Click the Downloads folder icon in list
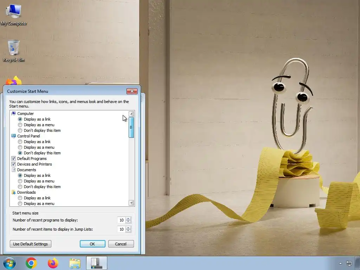Screen dimensions: 360x270 coord(14,192)
